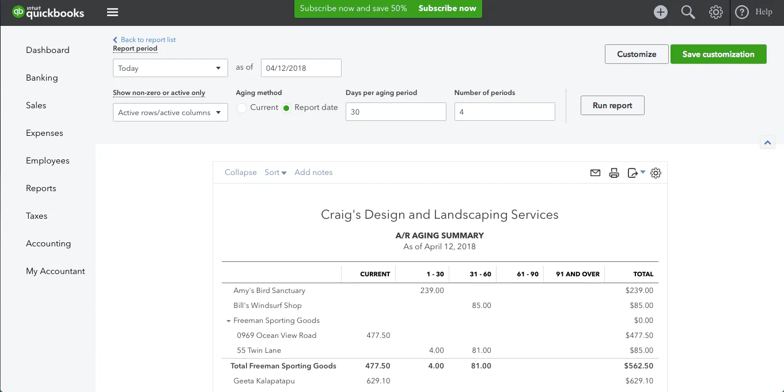Open Accounting in sidebar
The height and width of the screenshot is (392, 784).
(48, 243)
